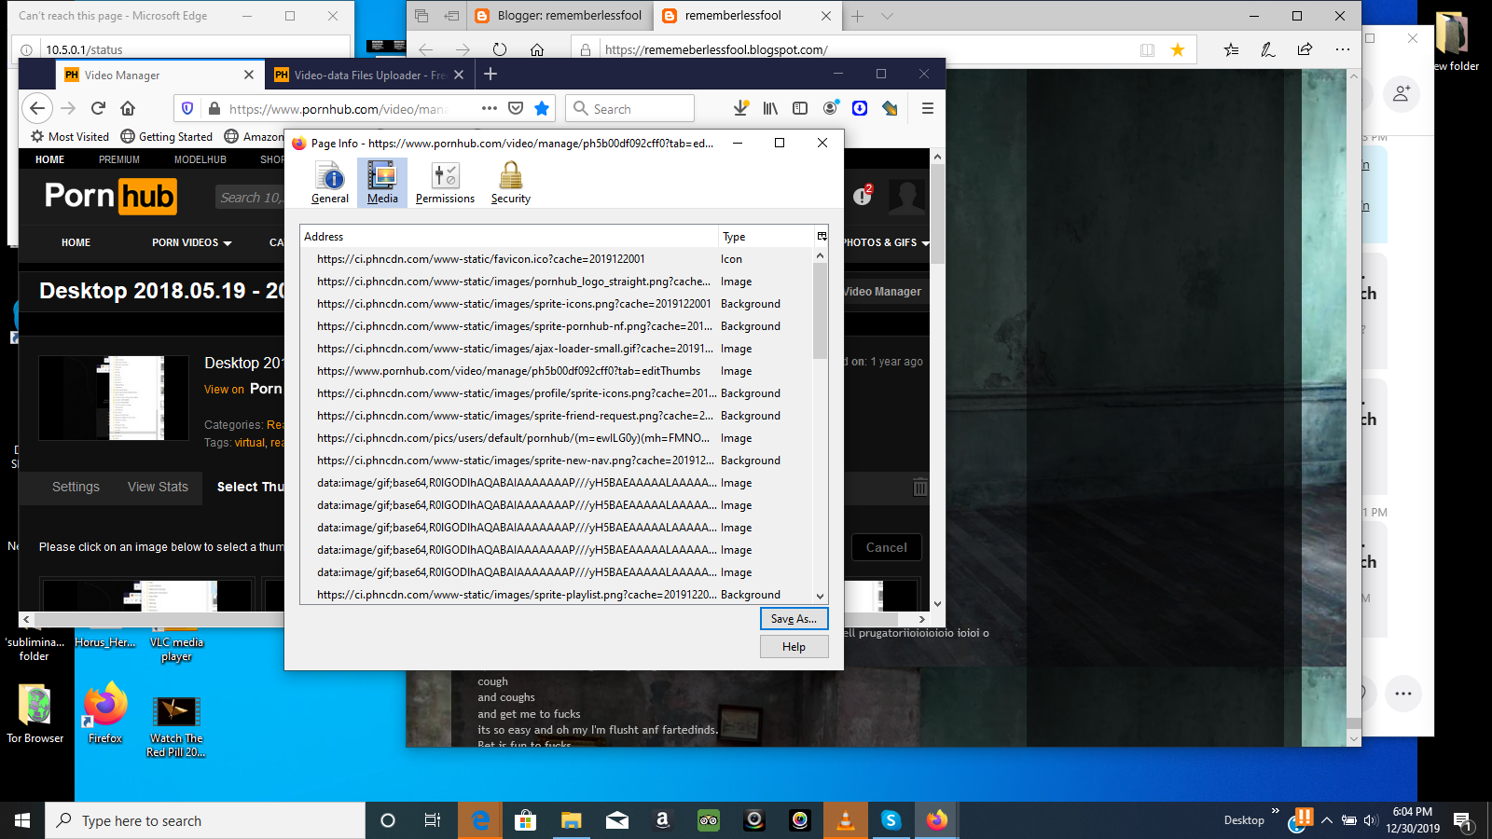The width and height of the screenshot is (1492, 839).
Task: Click the Cancel button on the page
Action: (x=886, y=547)
